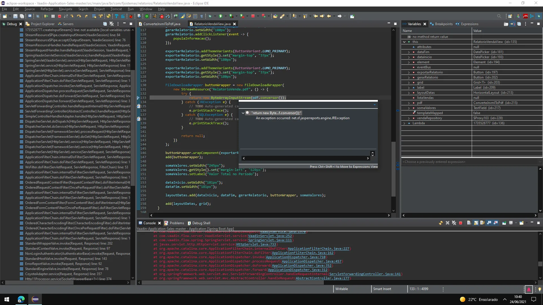Click the Save (floppy disk) toolbar icon
Screen dimensions: 543x305
click(15, 16)
